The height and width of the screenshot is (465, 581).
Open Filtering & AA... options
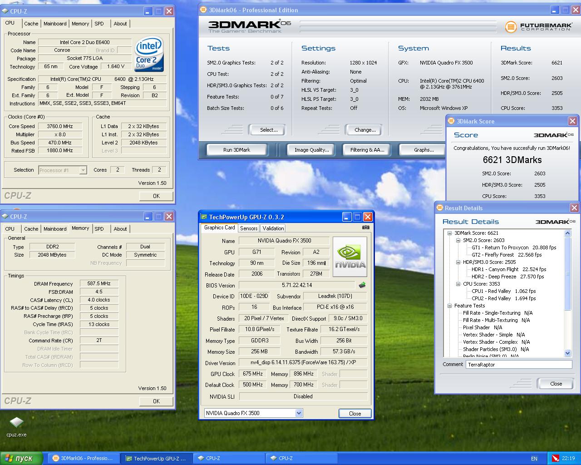click(x=367, y=150)
